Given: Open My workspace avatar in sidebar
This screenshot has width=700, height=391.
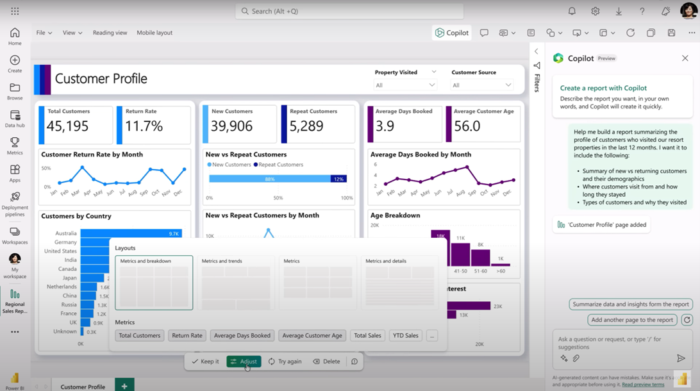Looking at the screenshot, I should coord(15,266).
